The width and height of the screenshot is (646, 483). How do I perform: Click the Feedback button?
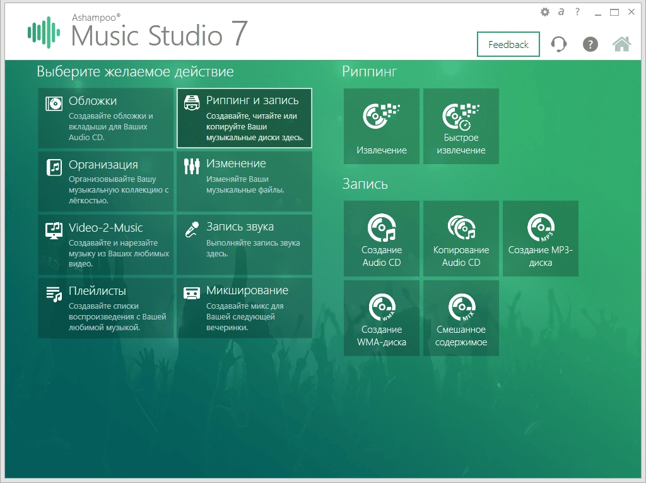(x=508, y=44)
